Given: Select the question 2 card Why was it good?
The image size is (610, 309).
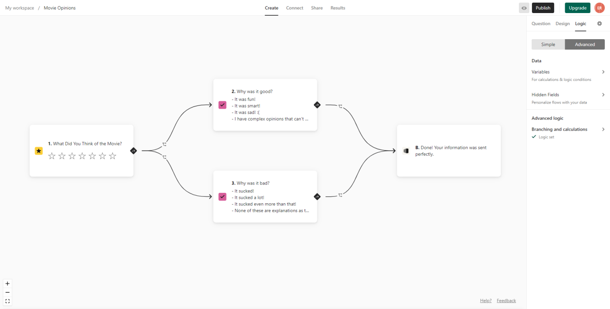Looking at the screenshot, I should [265, 105].
